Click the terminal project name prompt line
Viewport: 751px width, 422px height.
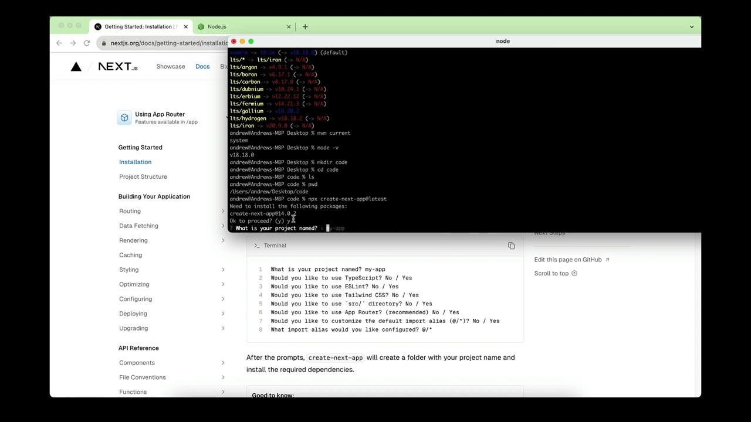[287, 228]
